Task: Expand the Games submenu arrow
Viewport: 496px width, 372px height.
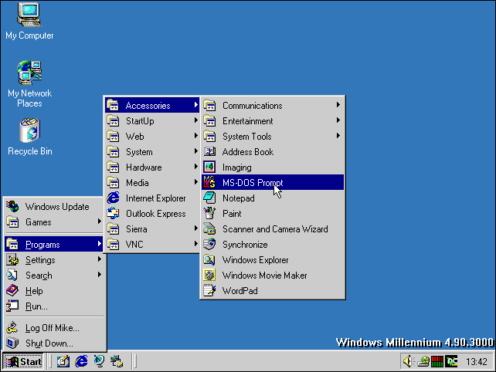Action: 100,222
